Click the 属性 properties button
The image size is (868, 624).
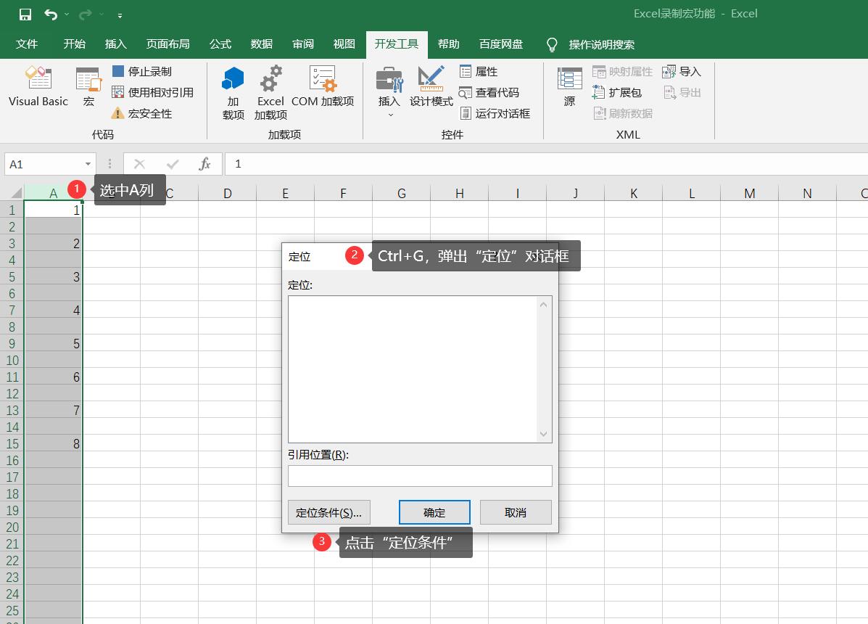click(x=479, y=71)
